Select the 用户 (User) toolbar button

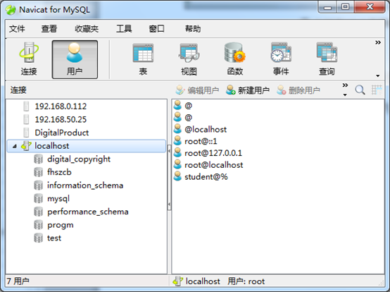click(75, 59)
